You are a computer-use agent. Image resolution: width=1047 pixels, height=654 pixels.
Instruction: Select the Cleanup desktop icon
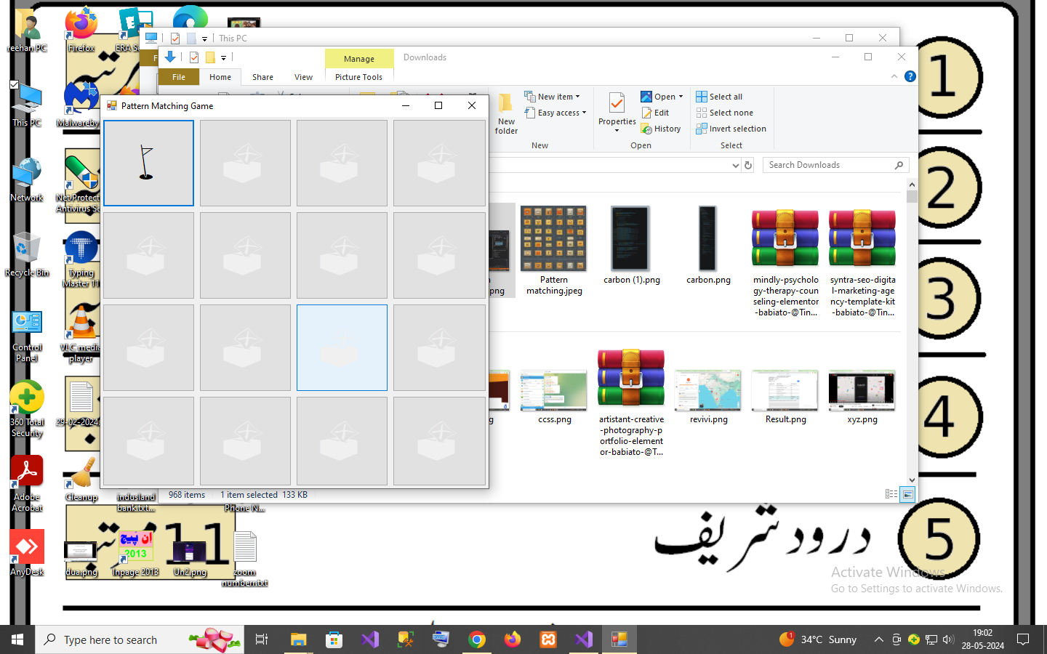(x=81, y=479)
